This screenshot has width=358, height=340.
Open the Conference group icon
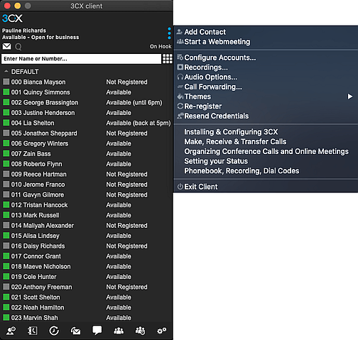pyautogui.click(x=119, y=331)
